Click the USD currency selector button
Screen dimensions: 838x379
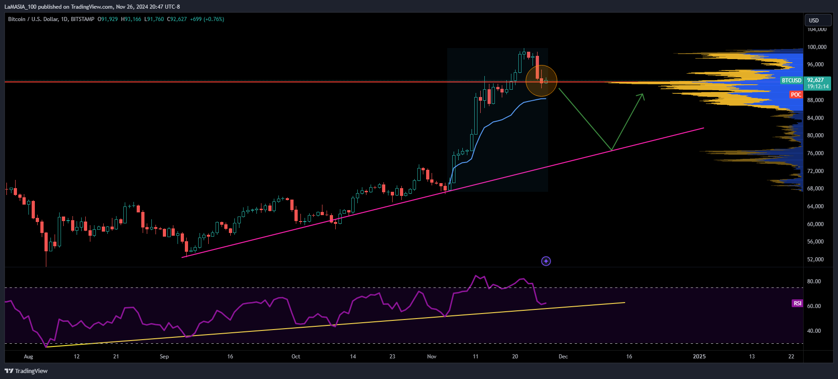pos(818,20)
